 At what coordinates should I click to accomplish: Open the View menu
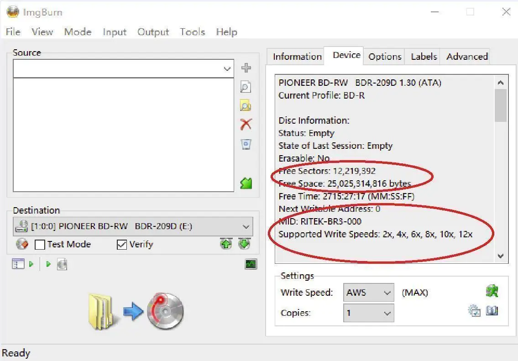(x=42, y=31)
